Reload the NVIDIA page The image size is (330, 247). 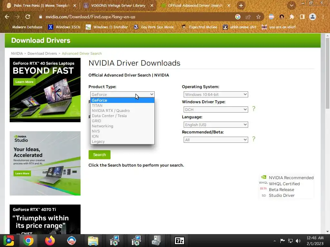pyautogui.click(x=28, y=17)
